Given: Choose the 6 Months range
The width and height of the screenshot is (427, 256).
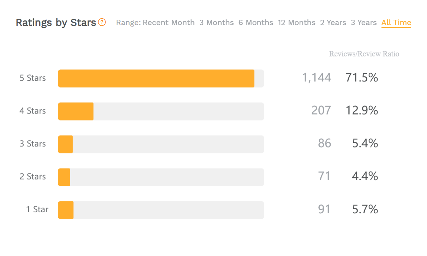Looking at the screenshot, I should [x=255, y=23].
